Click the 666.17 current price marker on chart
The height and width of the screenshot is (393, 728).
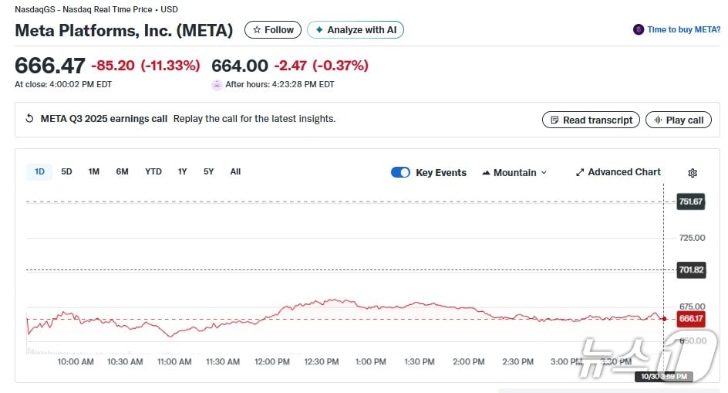[x=690, y=319]
